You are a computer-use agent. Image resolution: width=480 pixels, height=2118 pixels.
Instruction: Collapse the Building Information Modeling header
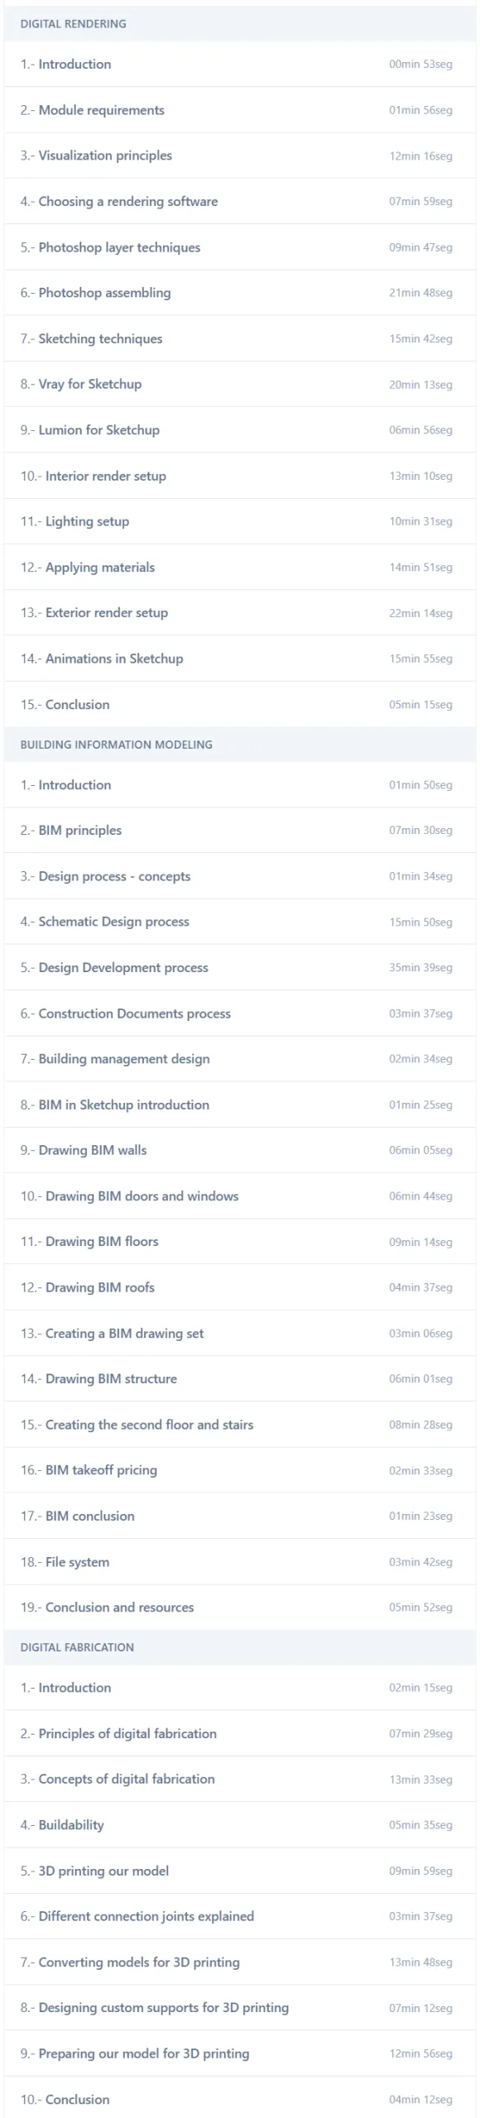coord(240,745)
